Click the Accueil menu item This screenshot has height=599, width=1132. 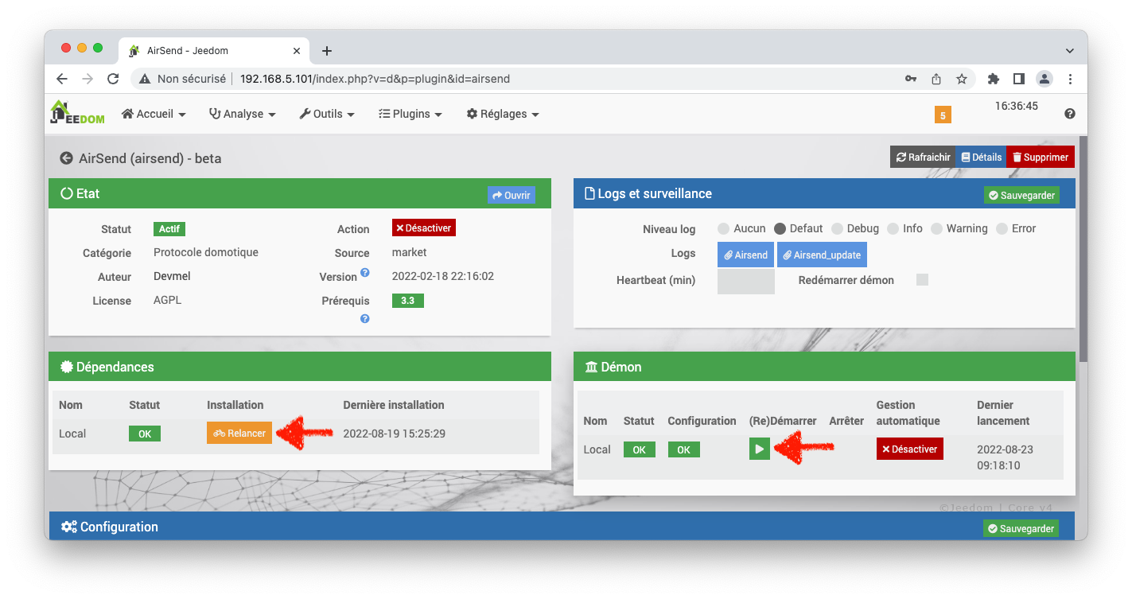[x=153, y=114]
